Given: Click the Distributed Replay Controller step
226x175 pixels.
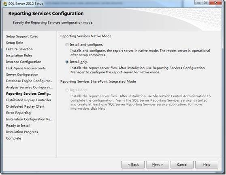Looking at the screenshot, I should click(29, 100).
